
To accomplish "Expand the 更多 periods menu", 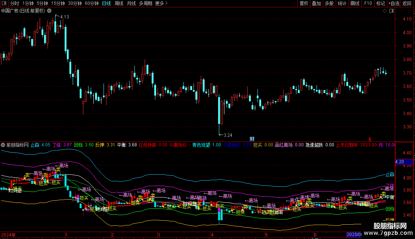I will point(161,3).
